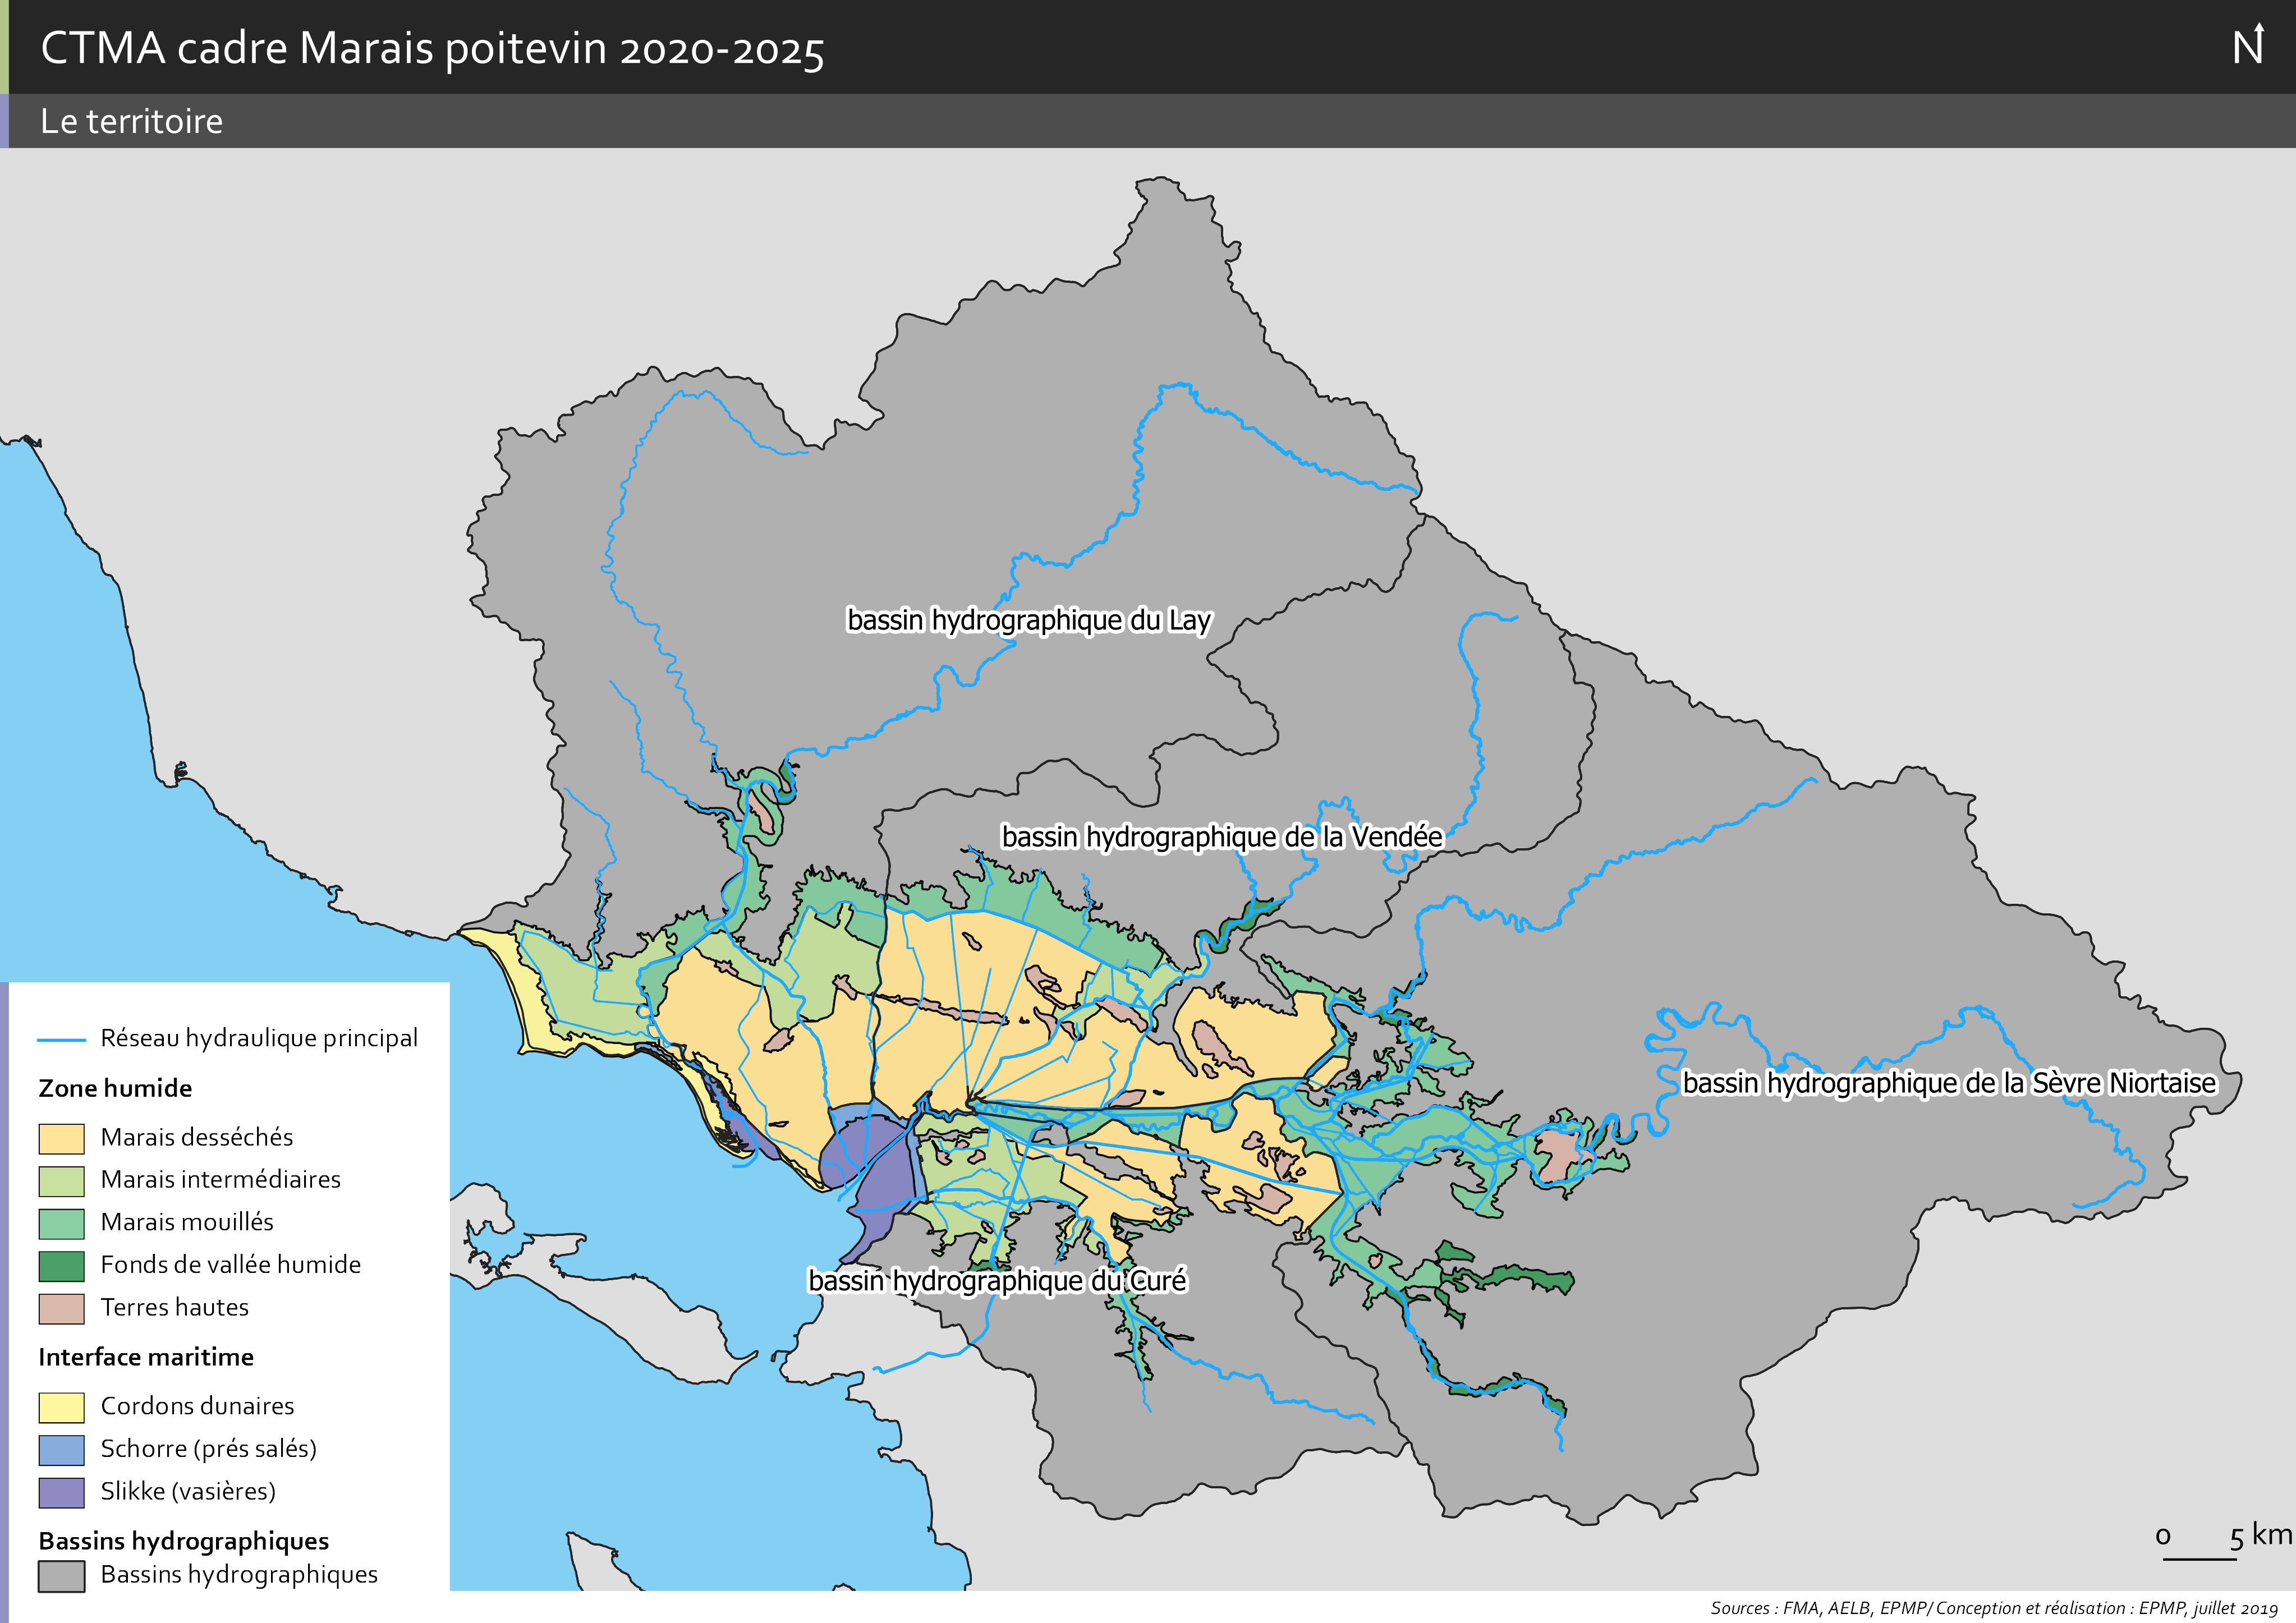Click the Marais desséchés legend color swatch
This screenshot has height=1623, width=2296.
[x=61, y=1139]
